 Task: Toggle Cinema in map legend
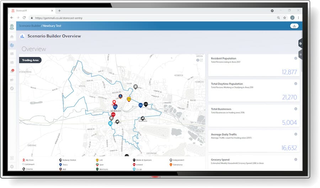pyautogui.click(x=27, y=169)
